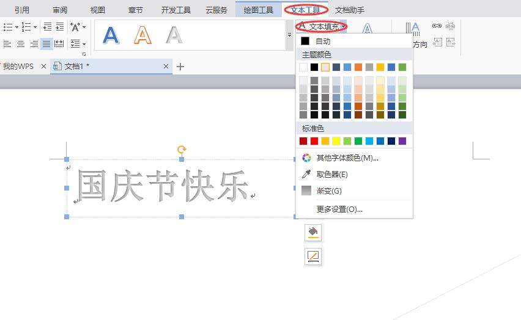Apply gray gradient WordArt style

[x=174, y=35]
